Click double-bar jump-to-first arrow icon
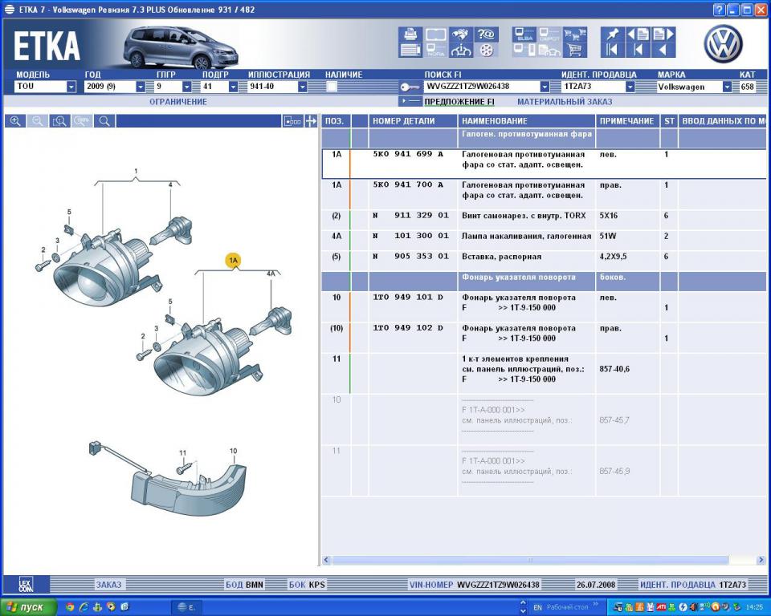The height and width of the screenshot is (616, 771). point(613,50)
